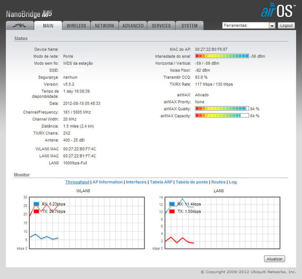Click the WLAN0 throughput graph
The width and height of the screenshot is (302, 279).
coord(87,223)
